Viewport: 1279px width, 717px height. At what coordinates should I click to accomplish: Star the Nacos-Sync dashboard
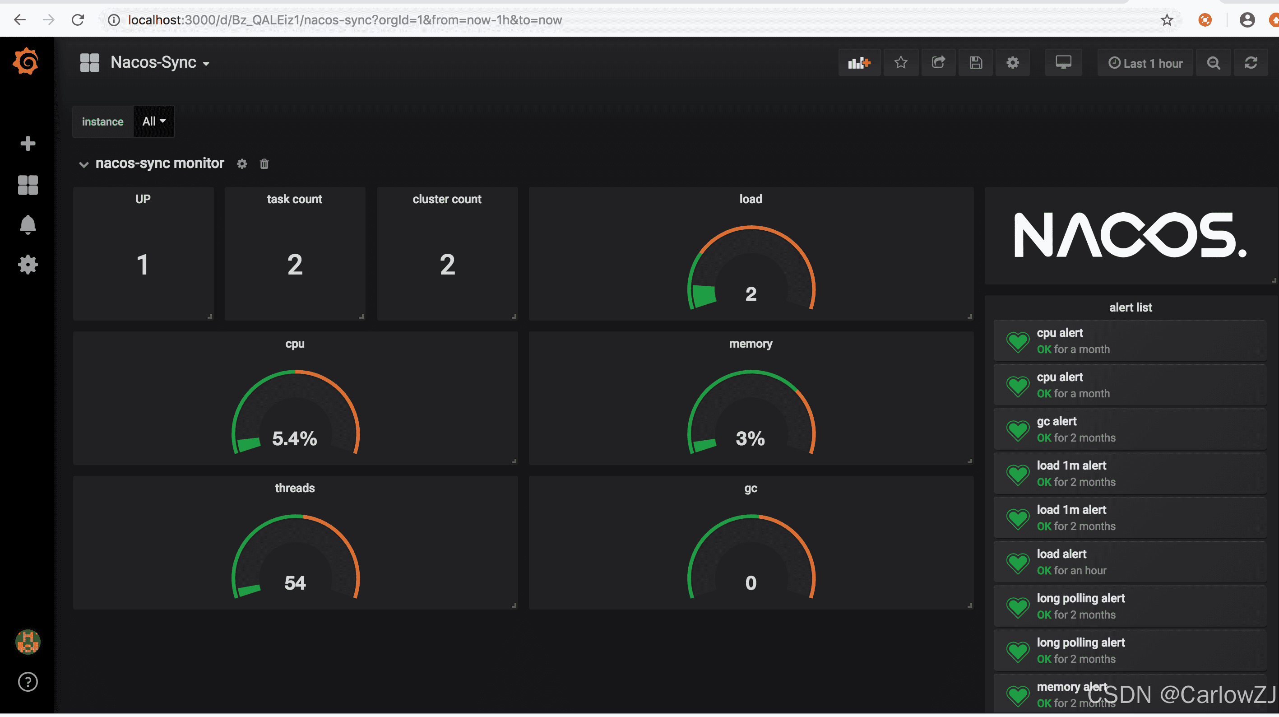901,63
